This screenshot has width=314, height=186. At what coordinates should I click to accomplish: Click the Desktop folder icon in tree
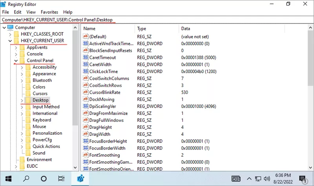tap(28, 100)
